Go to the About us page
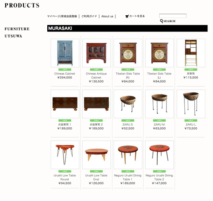This screenshot has height=201, width=213. 107,16
